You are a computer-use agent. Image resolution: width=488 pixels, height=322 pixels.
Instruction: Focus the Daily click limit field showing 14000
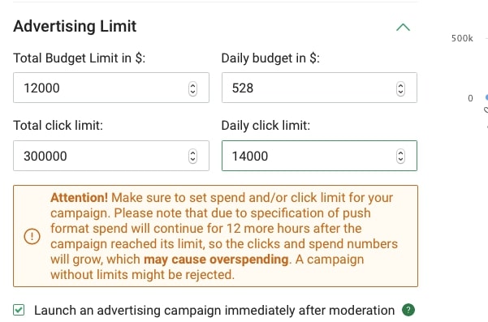coord(319,156)
